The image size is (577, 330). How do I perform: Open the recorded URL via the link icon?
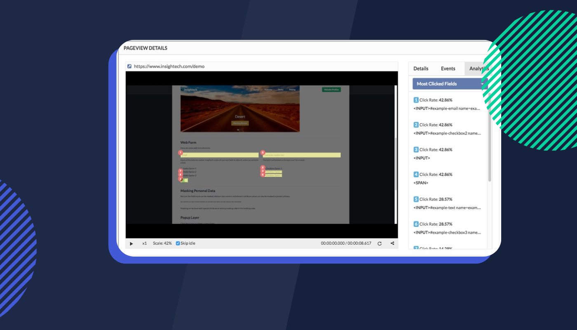(129, 66)
